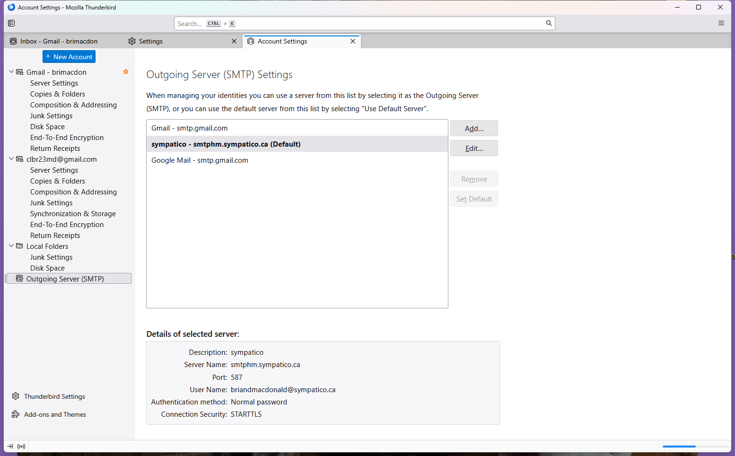Open Copies & Folders under clbr23md@gmail.com
The image size is (735, 456).
[58, 181]
